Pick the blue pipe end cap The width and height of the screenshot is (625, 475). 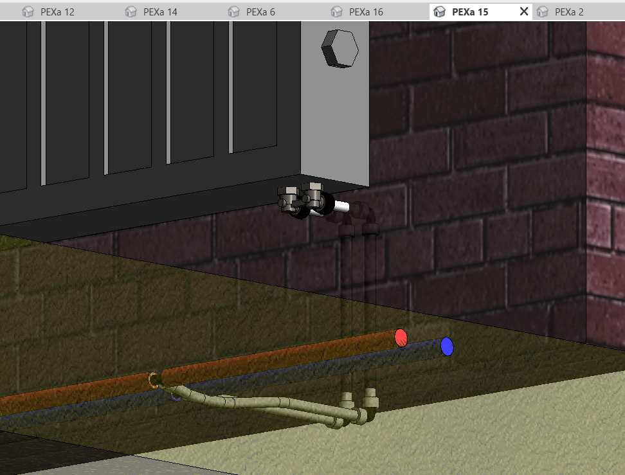pos(447,346)
